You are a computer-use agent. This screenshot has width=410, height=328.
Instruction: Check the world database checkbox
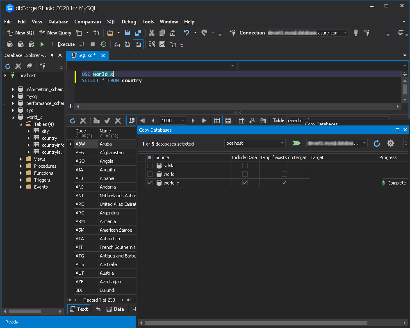coord(150,174)
